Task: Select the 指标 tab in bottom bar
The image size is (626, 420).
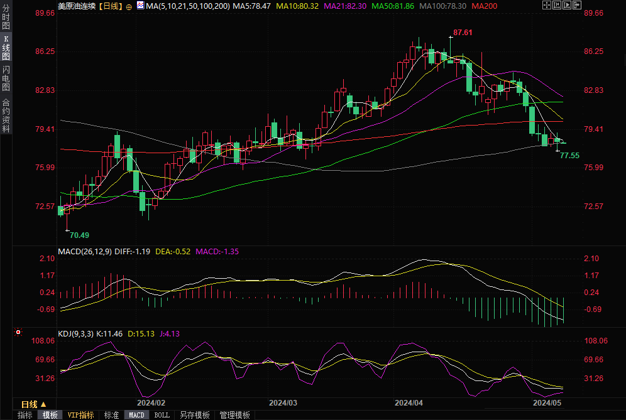Action: point(25,415)
